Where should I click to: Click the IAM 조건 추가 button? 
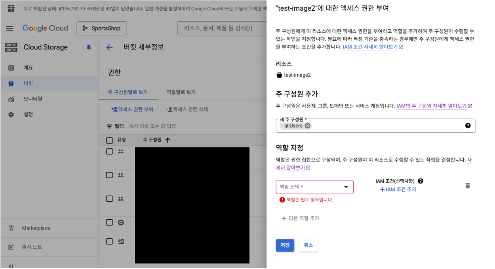[x=398, y=190]
